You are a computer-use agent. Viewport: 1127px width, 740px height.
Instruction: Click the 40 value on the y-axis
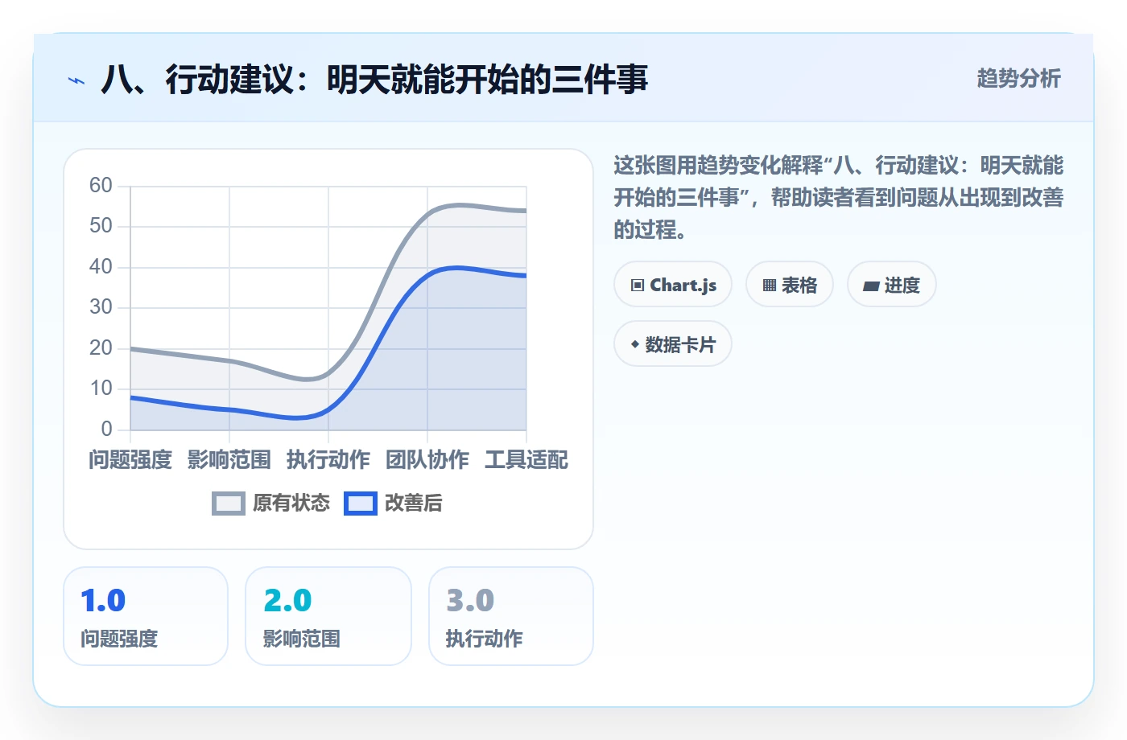pyautogui.click(x=101, y=267)
